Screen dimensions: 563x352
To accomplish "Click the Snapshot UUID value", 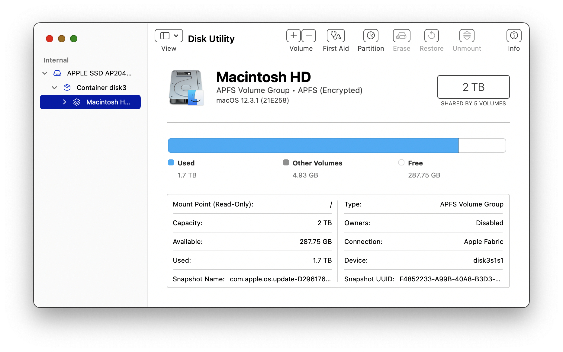I will point(450,279).
